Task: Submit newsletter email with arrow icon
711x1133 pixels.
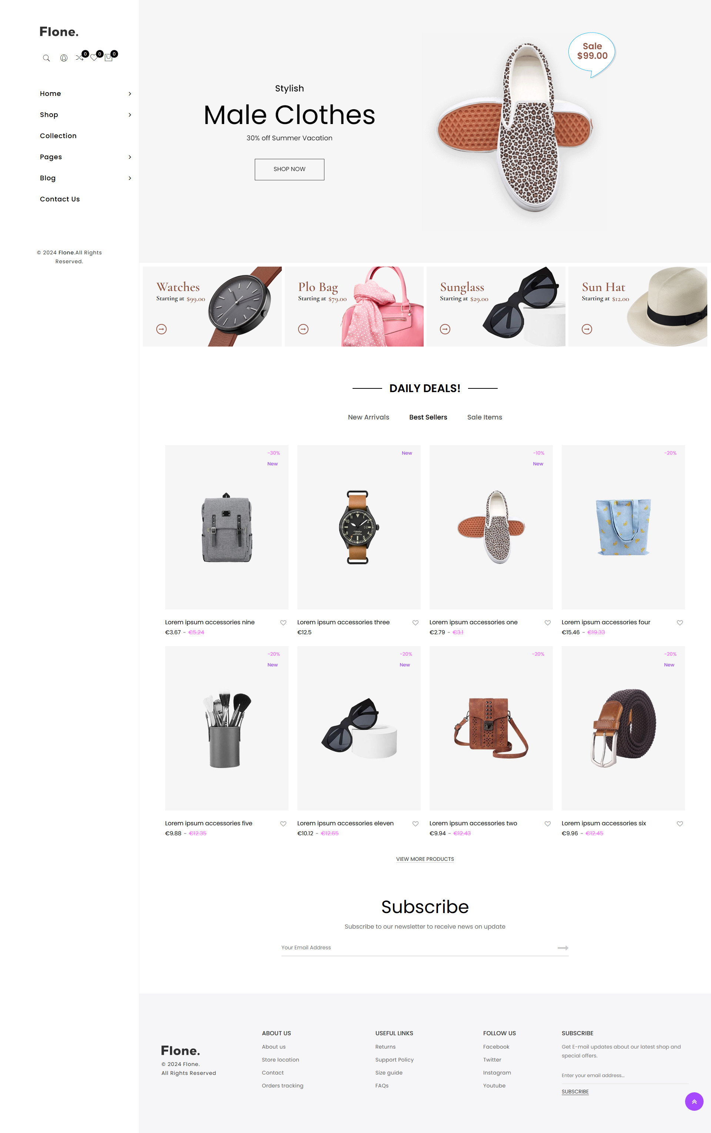Action: 563,948
